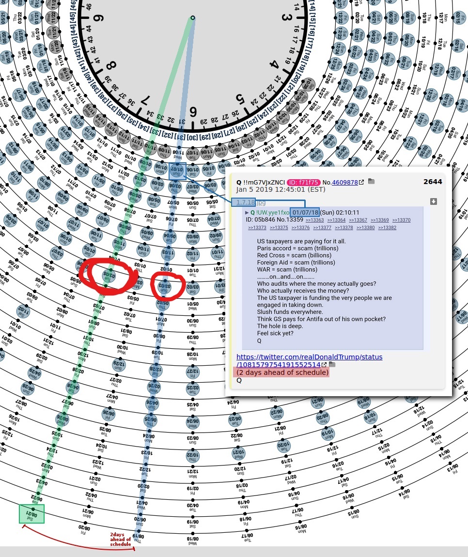The width and height of the screenshot is (468, 557).
Task: Follow reply link >>13364
Action: tap(336, 220)
